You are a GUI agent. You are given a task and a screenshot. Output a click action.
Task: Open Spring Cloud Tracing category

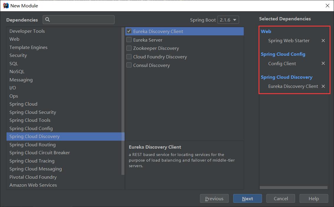tap(64, 161)
